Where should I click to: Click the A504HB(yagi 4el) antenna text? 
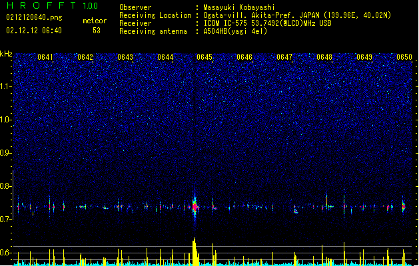click(235, 31)
